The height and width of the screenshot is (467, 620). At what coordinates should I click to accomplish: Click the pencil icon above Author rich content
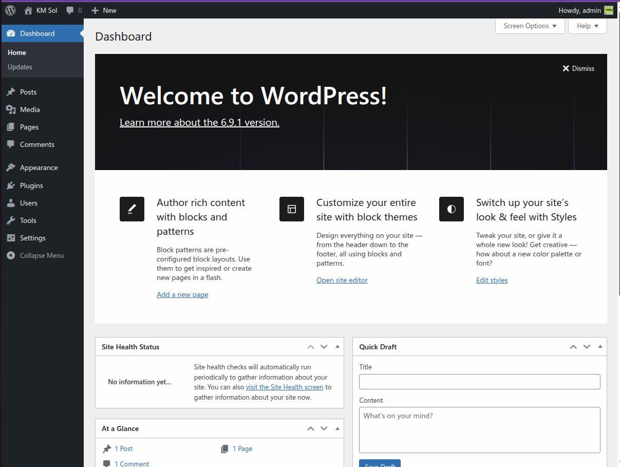click(x=132, y=209)
